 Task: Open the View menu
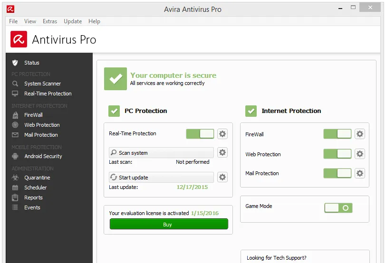(30, 21)
